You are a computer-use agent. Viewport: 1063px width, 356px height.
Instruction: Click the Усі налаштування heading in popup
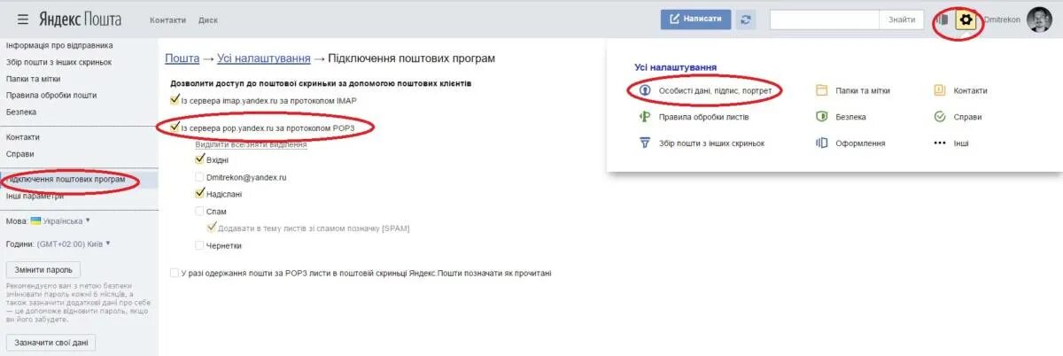[x=676, y=67]
